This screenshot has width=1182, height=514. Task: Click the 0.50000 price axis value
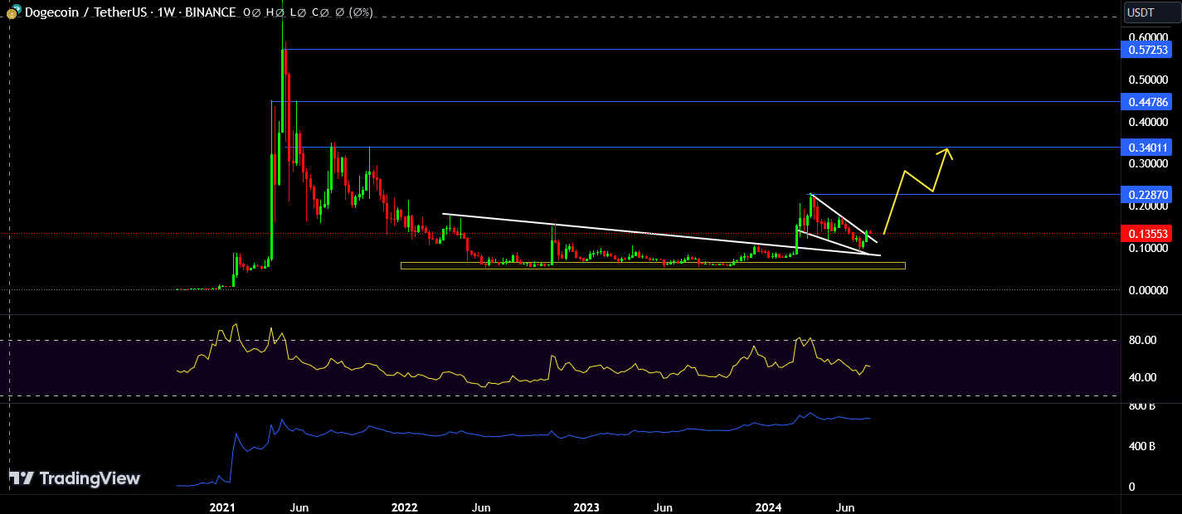pyautogui.click(x=1149, y=80)
